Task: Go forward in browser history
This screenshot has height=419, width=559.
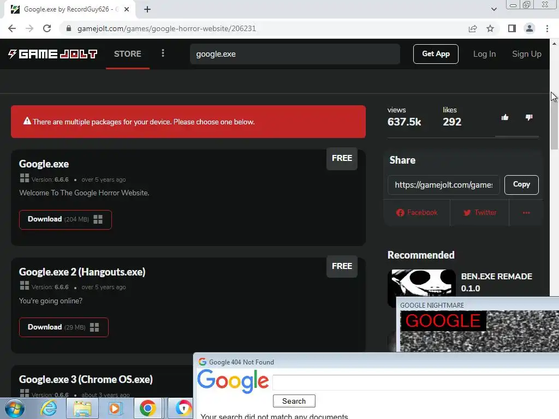Action: [29, 28]
